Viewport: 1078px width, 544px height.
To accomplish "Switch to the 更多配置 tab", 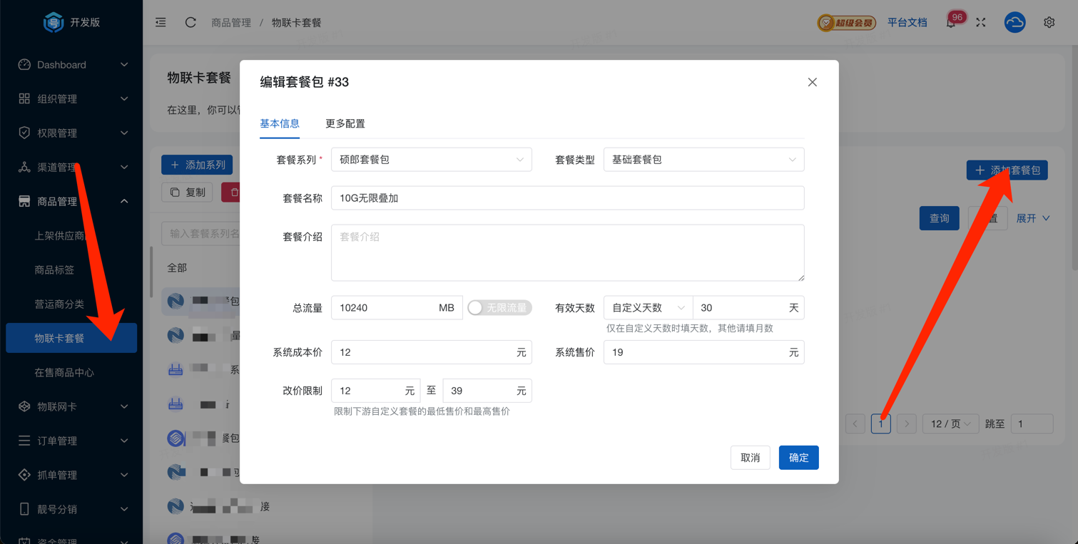I will click(x=345, y=124).
